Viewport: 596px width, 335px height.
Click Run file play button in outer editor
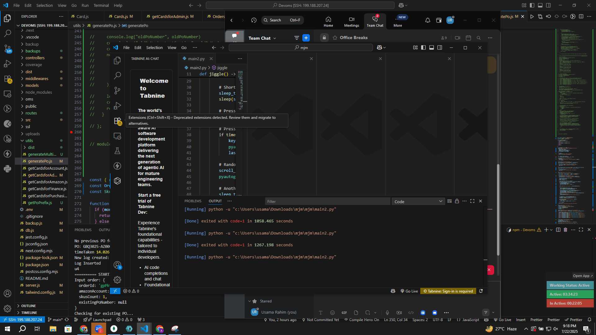(532, 16)
